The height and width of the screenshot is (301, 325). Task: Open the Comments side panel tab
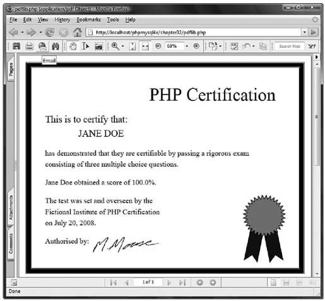pos(11,244)
